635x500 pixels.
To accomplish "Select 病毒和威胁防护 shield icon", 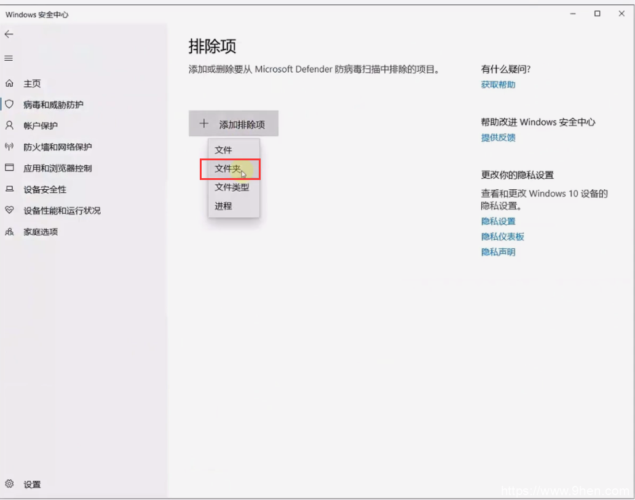I will pos(9,104).
